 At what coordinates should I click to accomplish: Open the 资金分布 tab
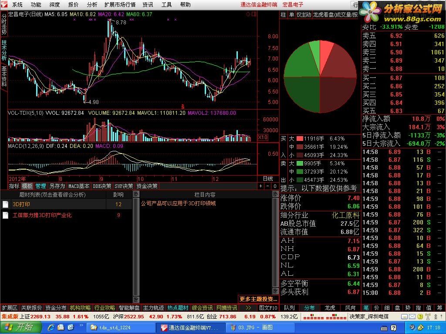[x=56, y=307]
